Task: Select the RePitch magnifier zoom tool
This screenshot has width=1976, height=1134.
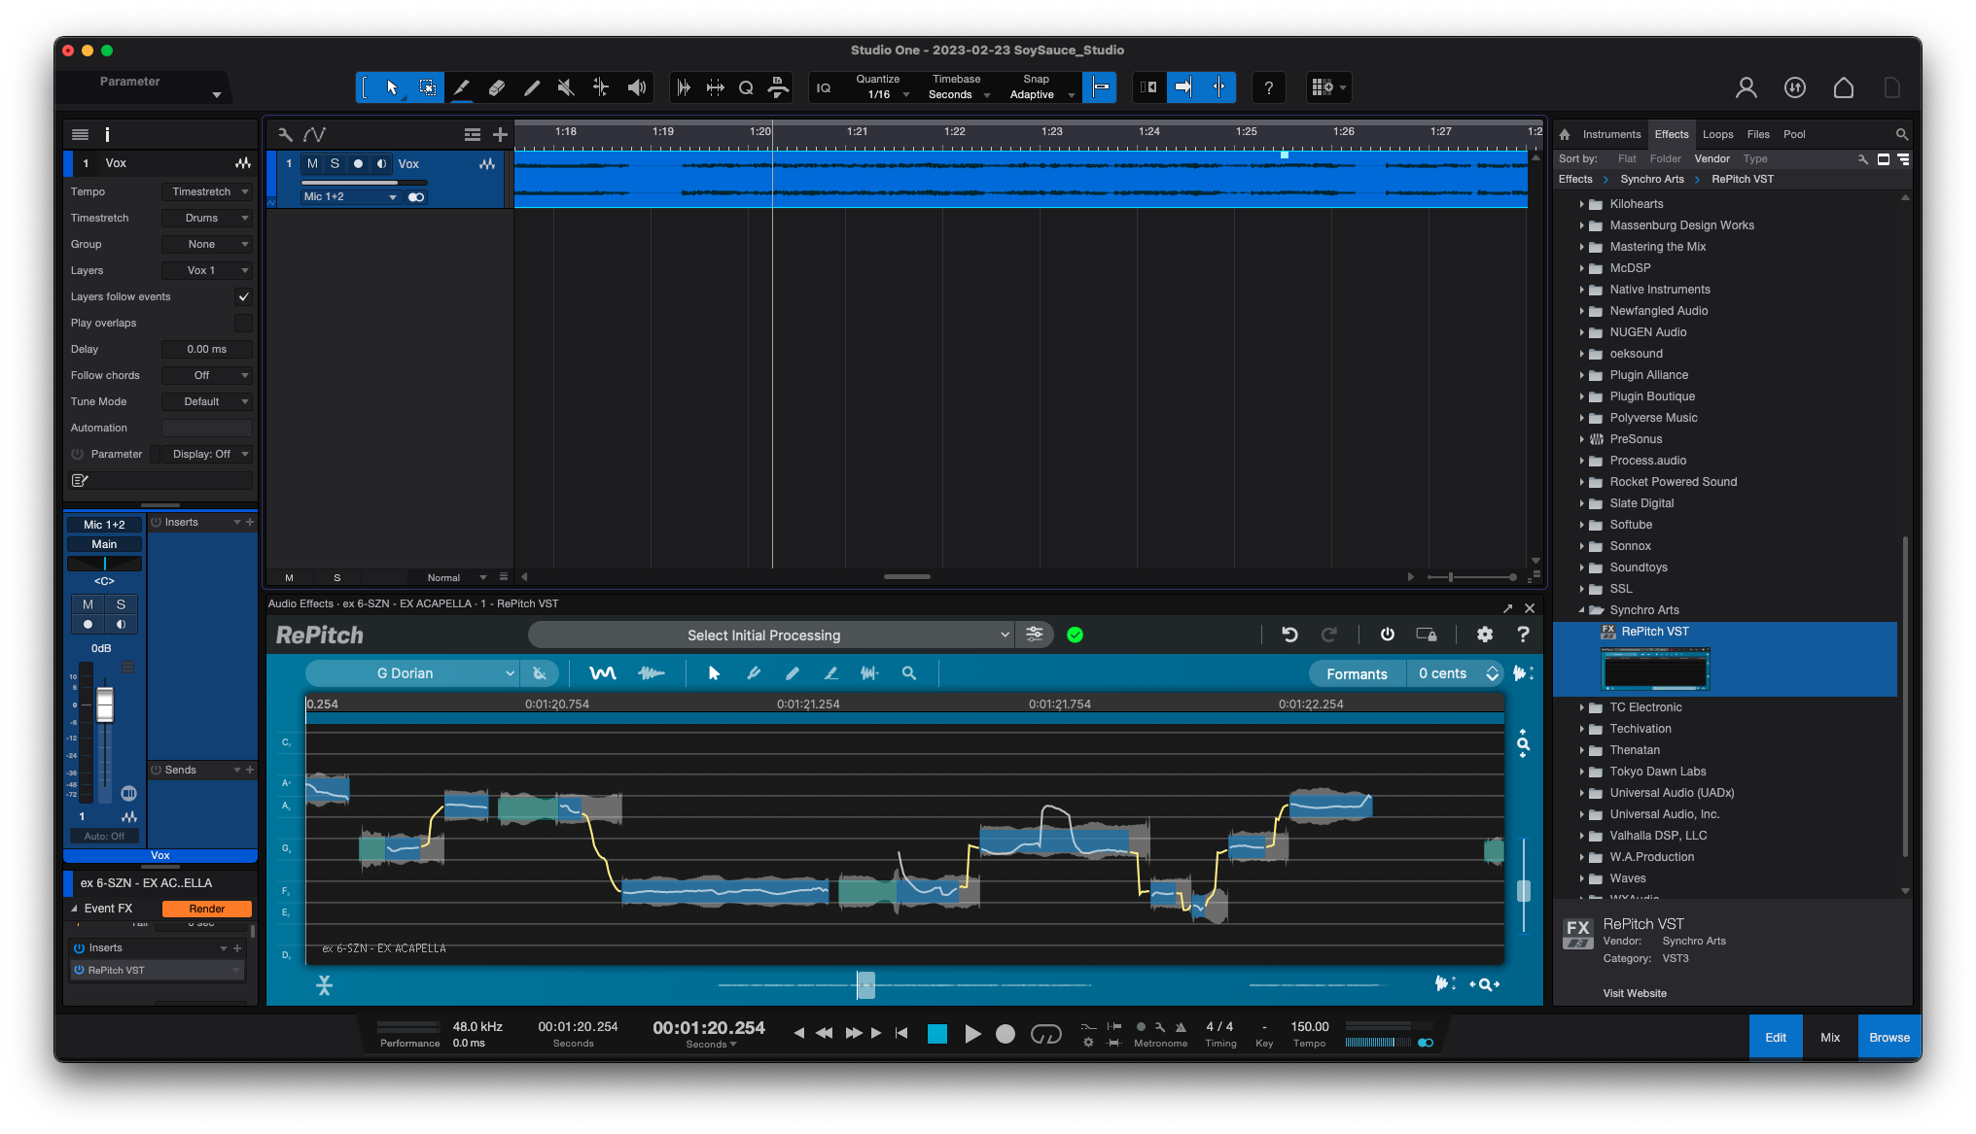Action: pos(908,673)
